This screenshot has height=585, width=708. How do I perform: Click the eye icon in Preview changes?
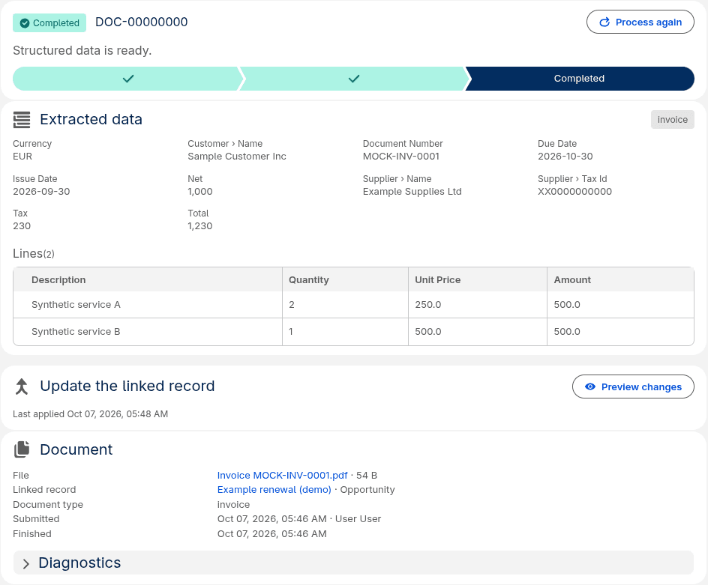pyautogui.click(x=589, y=387)
